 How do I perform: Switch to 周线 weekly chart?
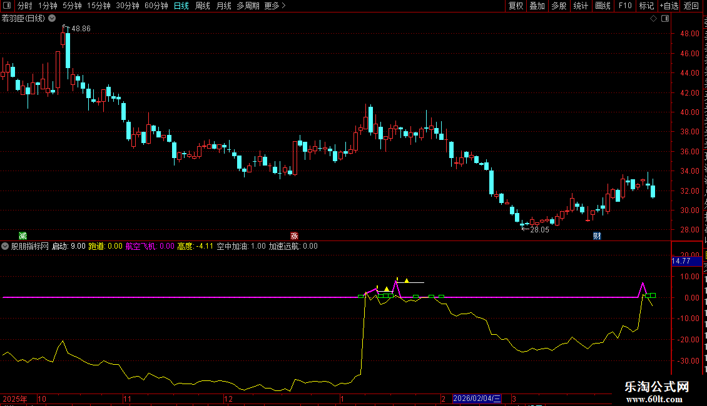(x=203, y=6)
